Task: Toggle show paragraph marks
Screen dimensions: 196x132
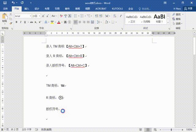Action: pyautogui.click(x=121, y=16)
